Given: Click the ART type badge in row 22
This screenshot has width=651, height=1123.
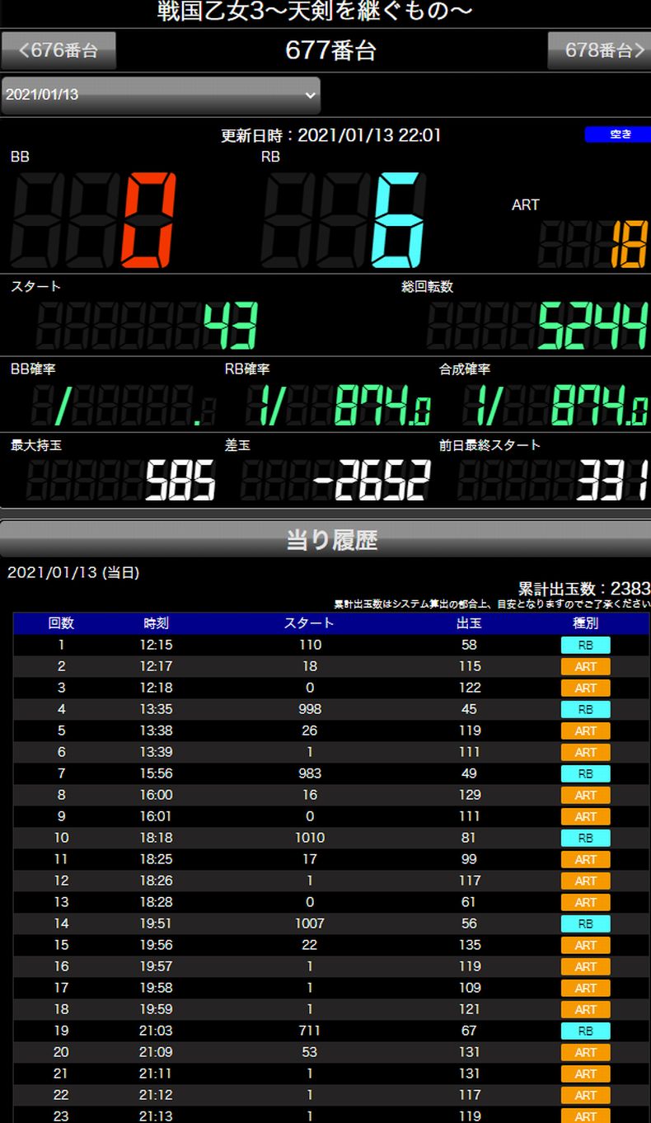Looking at the screenshot, I should 586,1095.
